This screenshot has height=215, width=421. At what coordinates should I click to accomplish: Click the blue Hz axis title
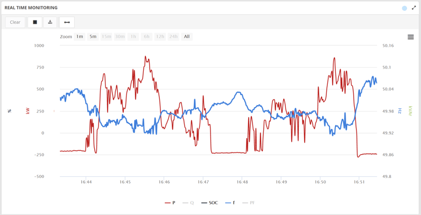pos(399,110)
